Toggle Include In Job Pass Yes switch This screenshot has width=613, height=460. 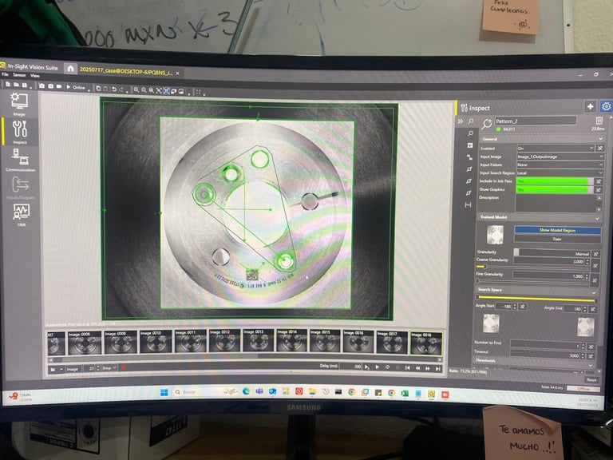tap(555, 181)
